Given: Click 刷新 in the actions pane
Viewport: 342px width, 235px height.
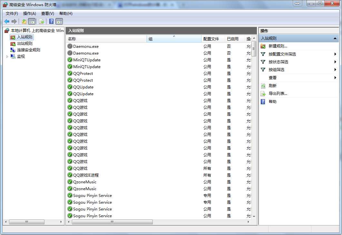Looking at the screenshot, I should click(272, 86).
